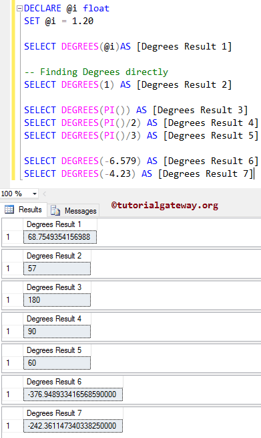The width and height of the screenshot is (261, 438).
Task: Select the result cell showing 60
Action: point(57,363)
